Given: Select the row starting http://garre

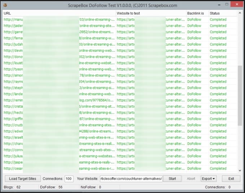Looking at the screenshot, I should coord(120,32).
